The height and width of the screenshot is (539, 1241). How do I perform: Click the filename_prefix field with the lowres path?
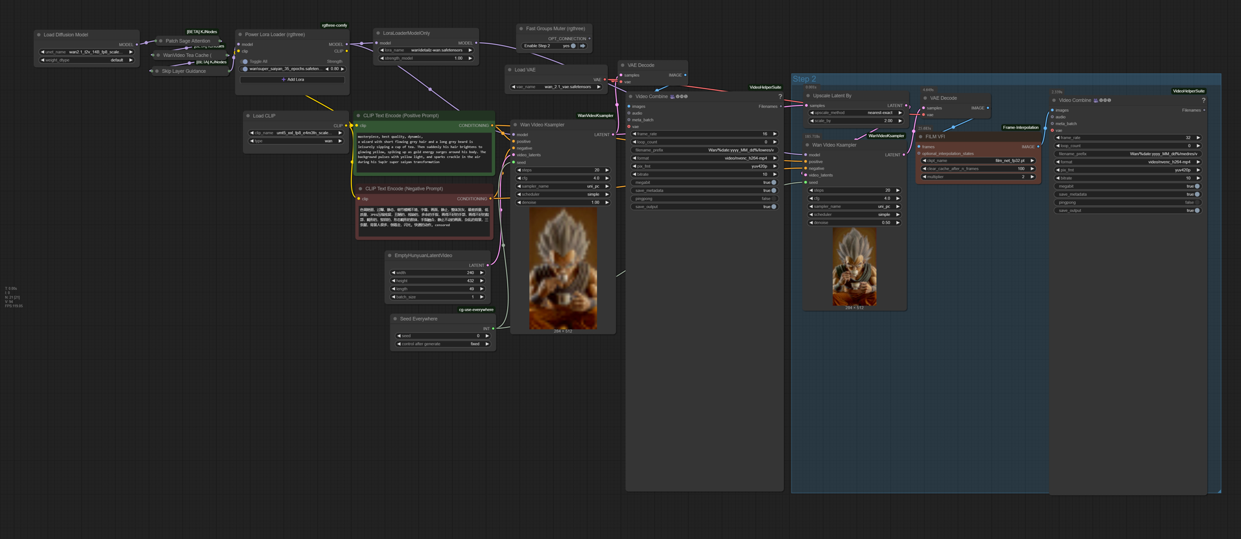click(705, 151)
